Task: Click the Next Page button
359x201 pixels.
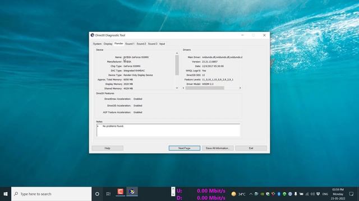Action: (x=185, y=148)
